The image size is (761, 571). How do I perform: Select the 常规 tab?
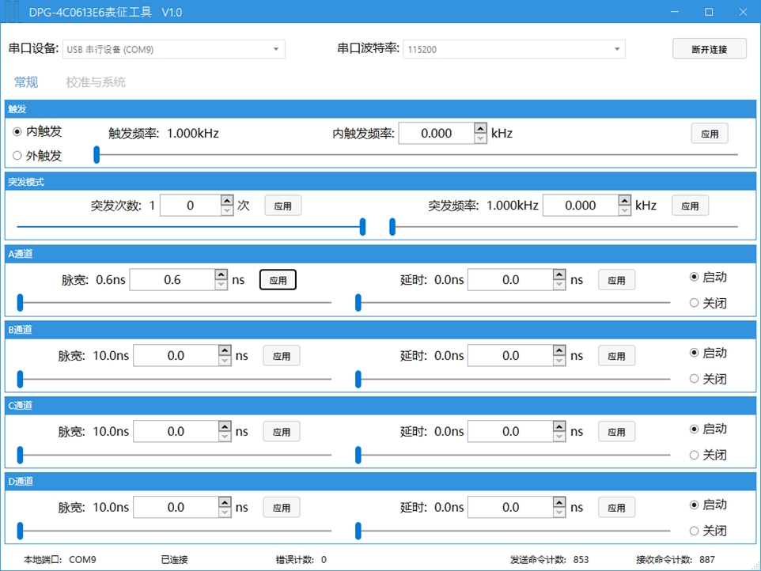tap(25, 81)
